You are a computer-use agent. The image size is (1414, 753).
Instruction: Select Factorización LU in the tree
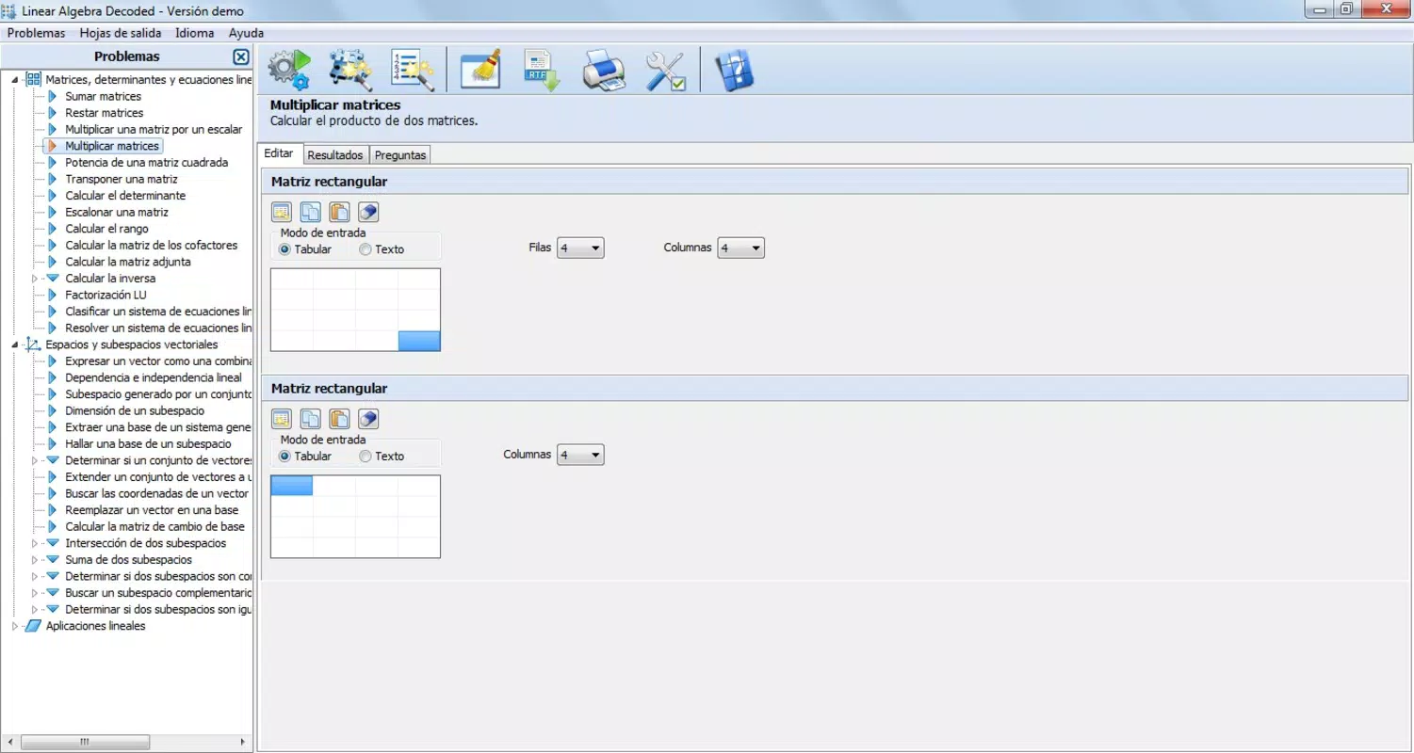tap(106, 295)
